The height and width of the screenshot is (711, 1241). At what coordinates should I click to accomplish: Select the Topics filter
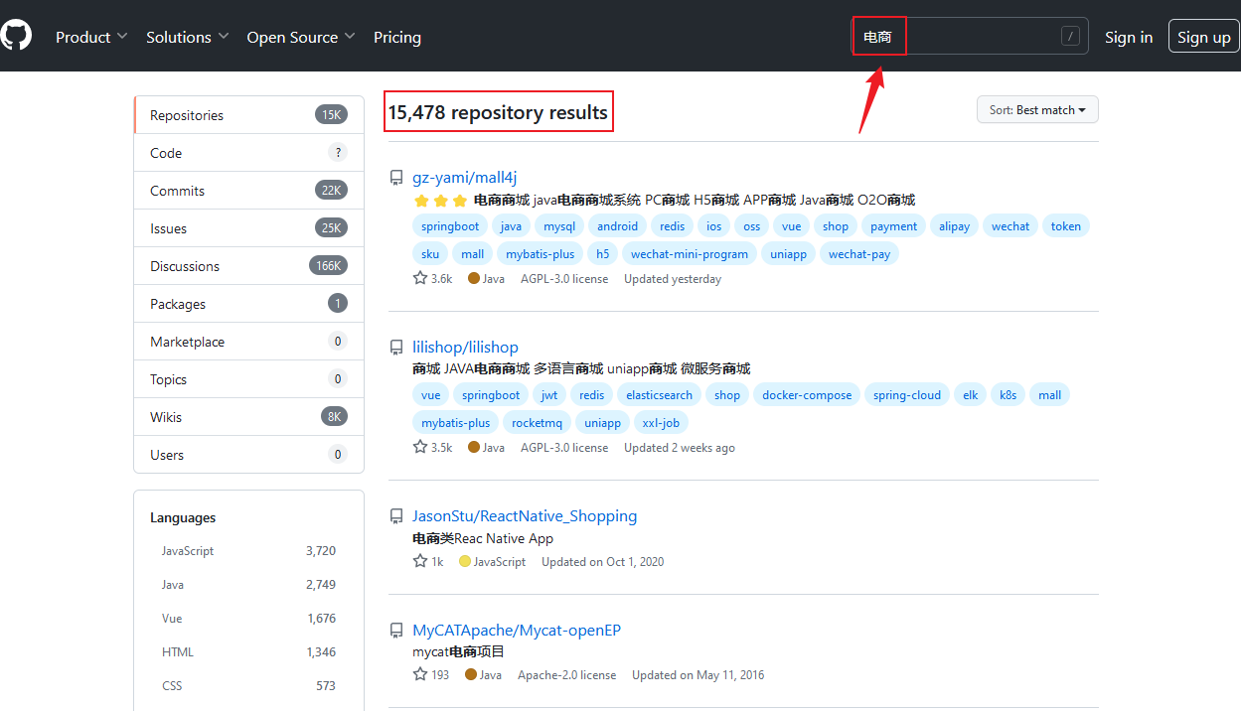pyautogui.click(x=248, y=379)
